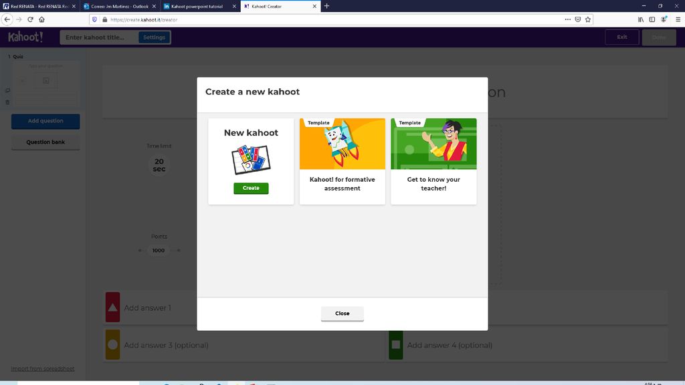
Task: Click the Kahoot! logo
Action: tap(25, 37)
